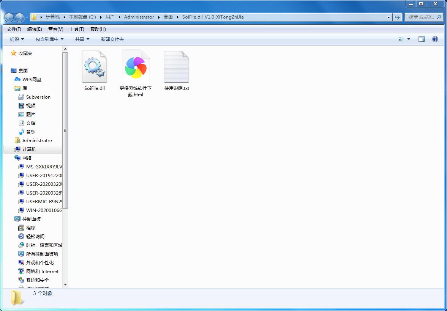Click the 更多系统软件下载.html file name

click(x=136, y=91)
